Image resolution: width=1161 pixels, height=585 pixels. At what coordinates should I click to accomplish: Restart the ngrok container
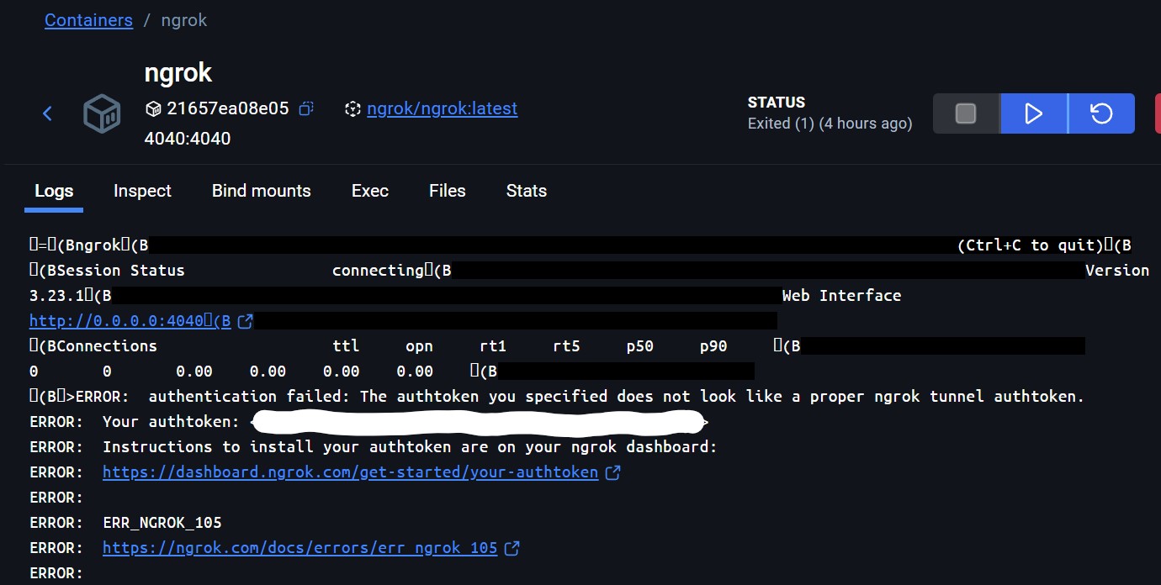[1101, 113]
